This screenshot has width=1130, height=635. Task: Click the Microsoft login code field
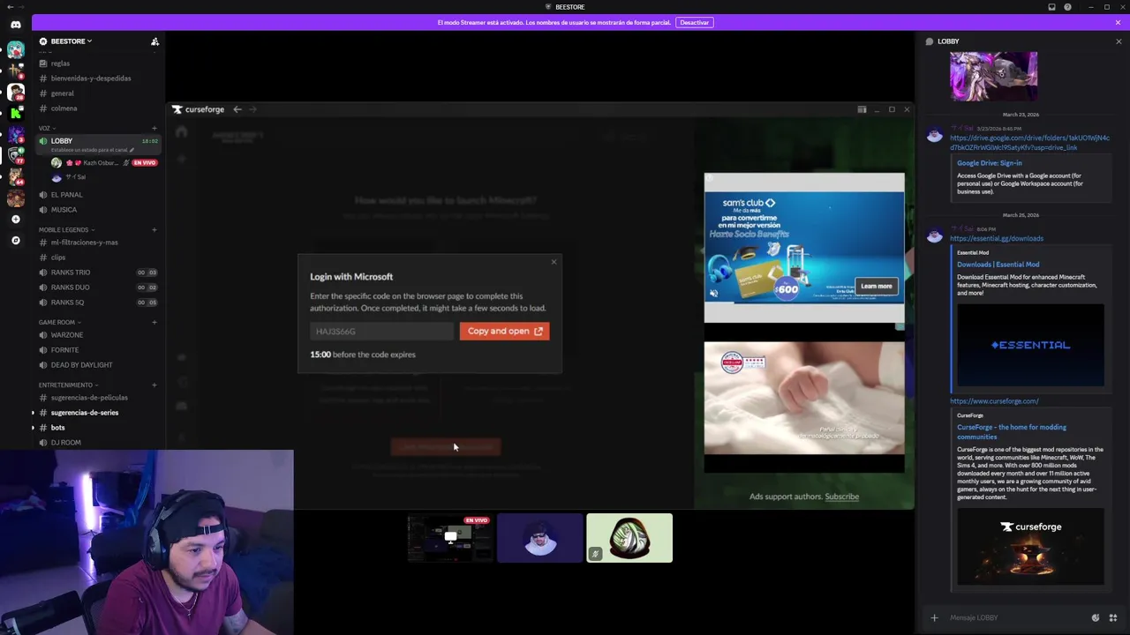382,332
